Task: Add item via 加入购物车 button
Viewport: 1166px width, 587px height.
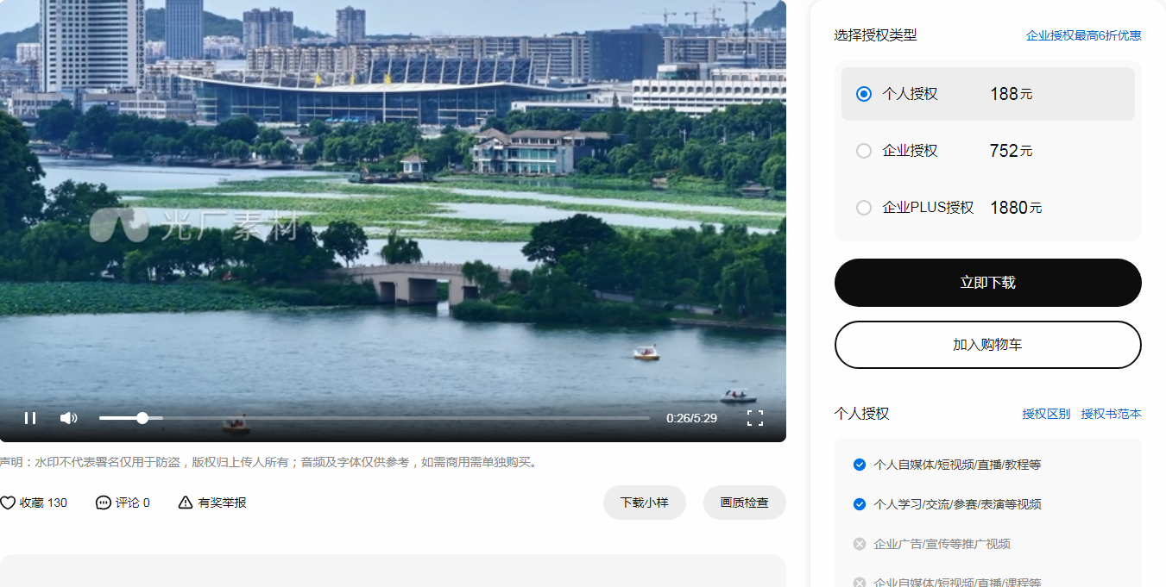Action: click(x=987, y=345)
